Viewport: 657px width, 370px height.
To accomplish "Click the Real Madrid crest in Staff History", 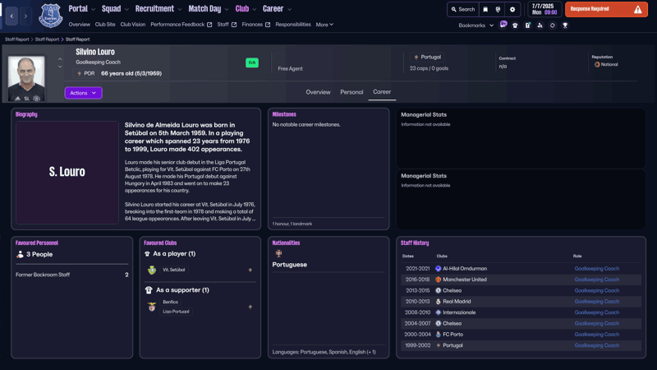I will click(x=439, y=301).
